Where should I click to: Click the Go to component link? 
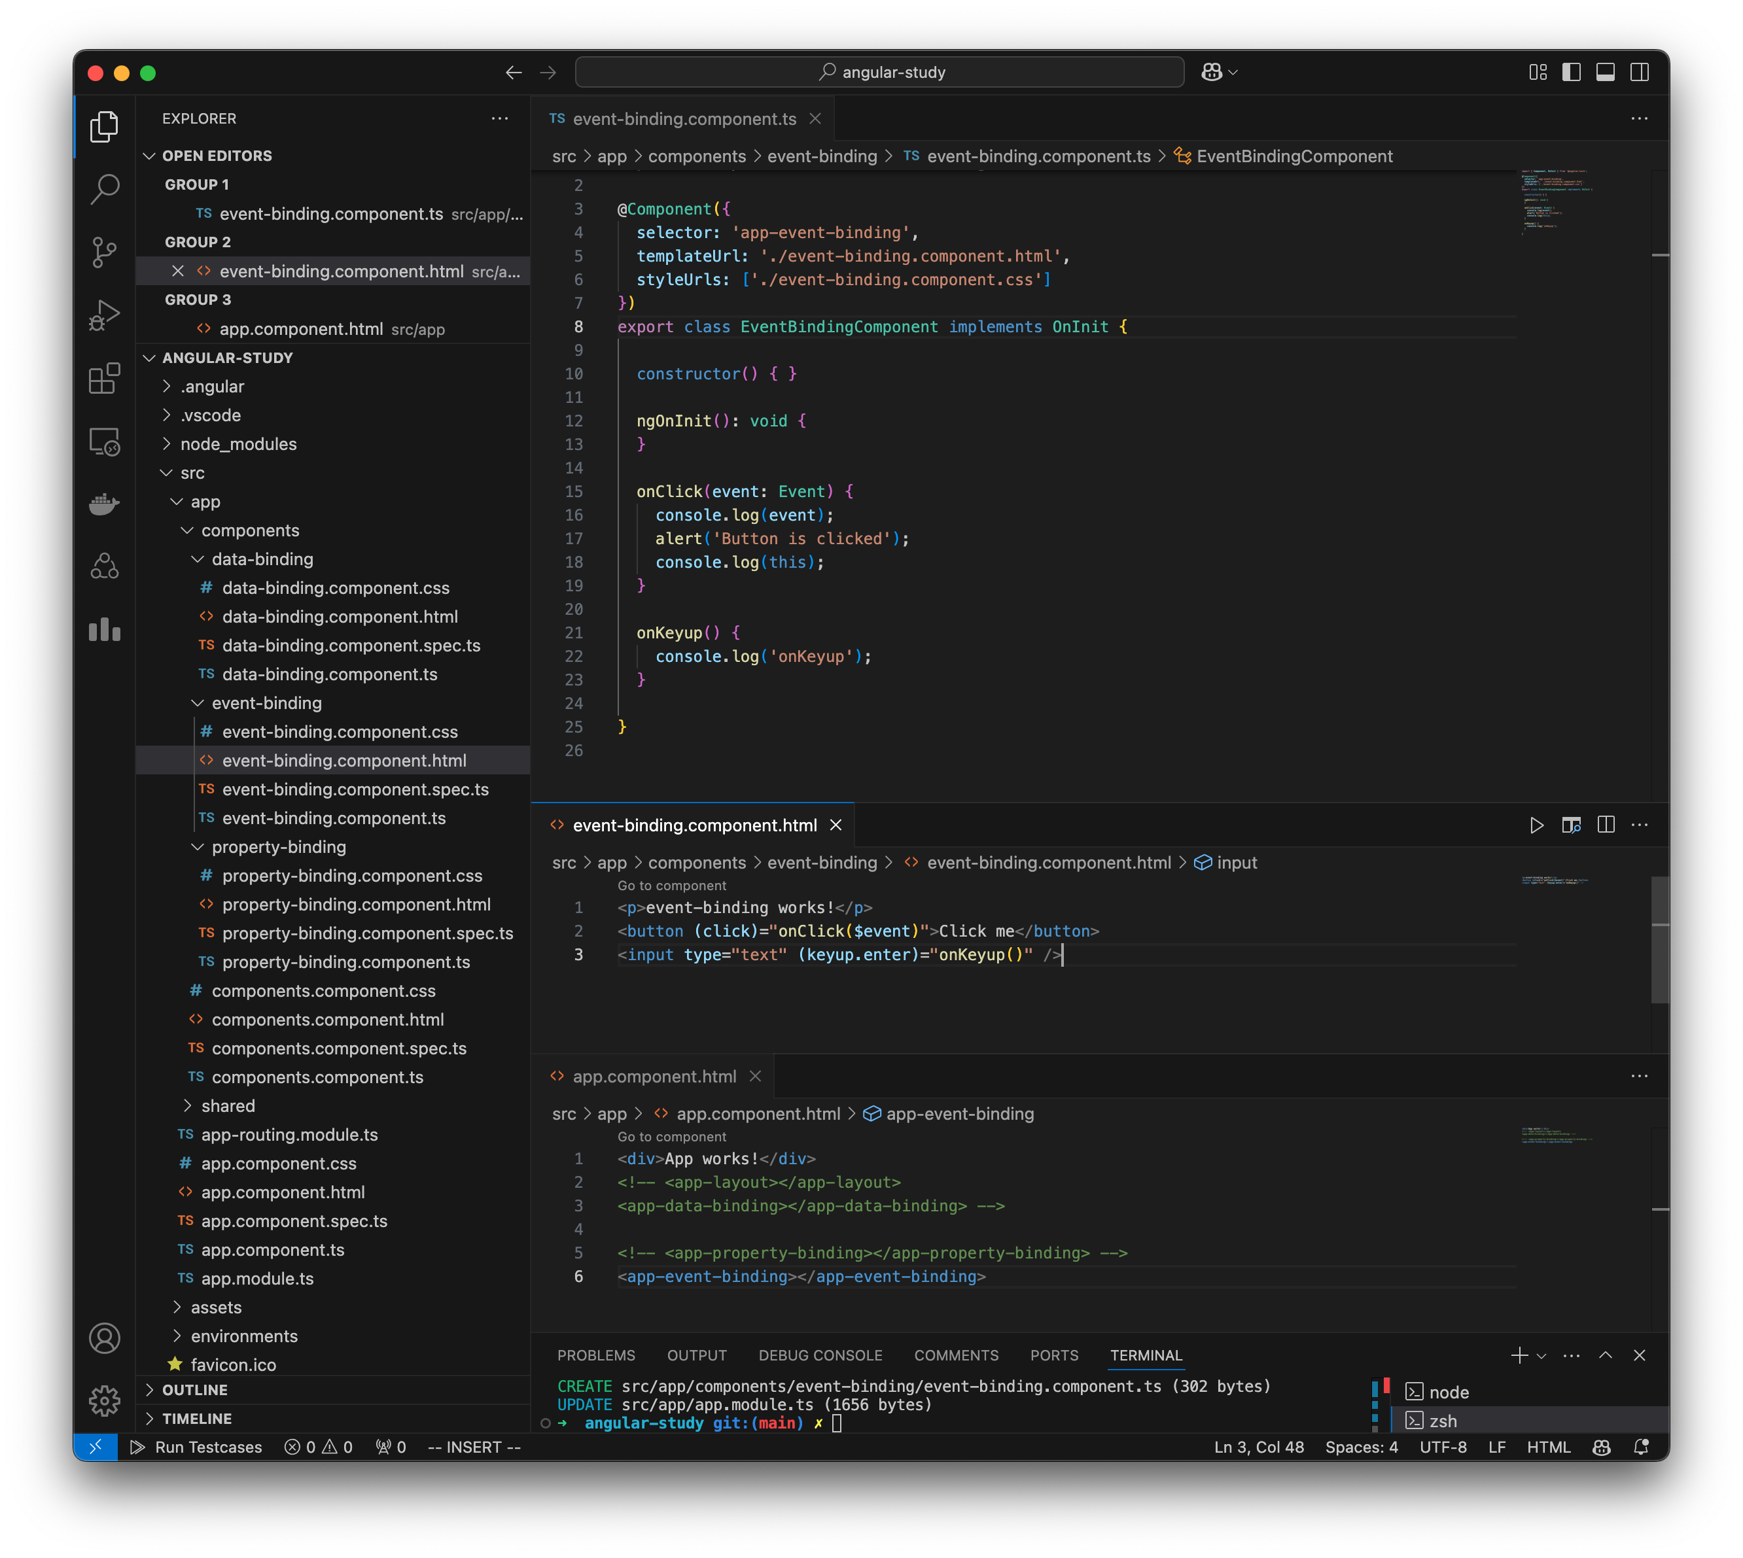click(671, 885)
